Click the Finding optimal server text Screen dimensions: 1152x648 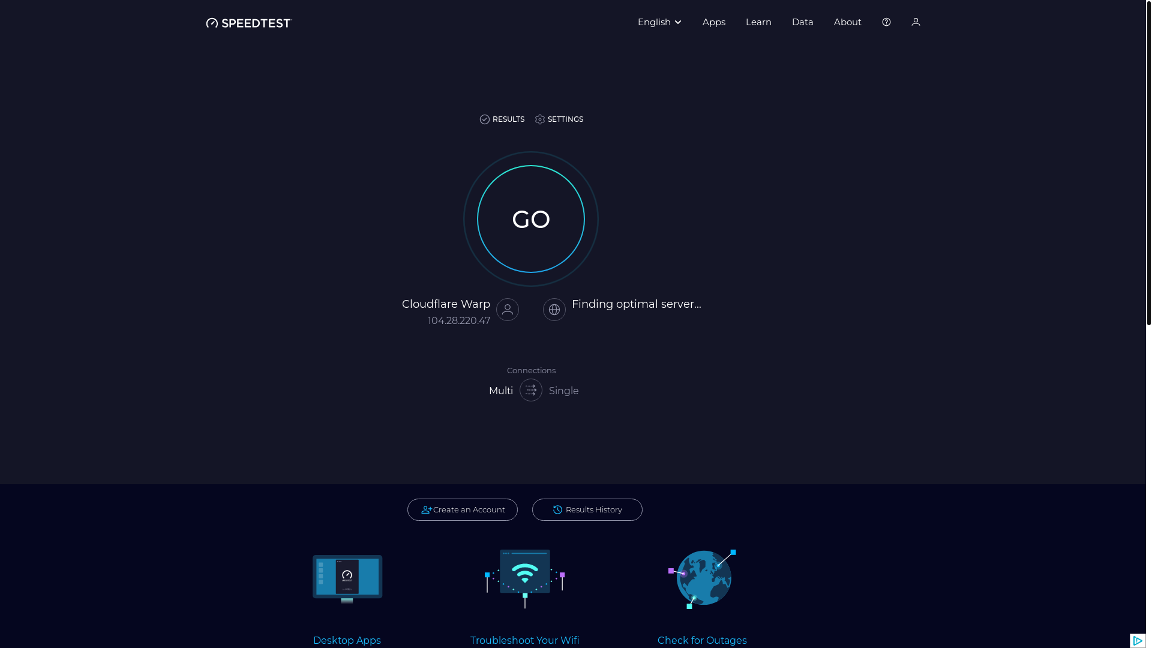637,304
